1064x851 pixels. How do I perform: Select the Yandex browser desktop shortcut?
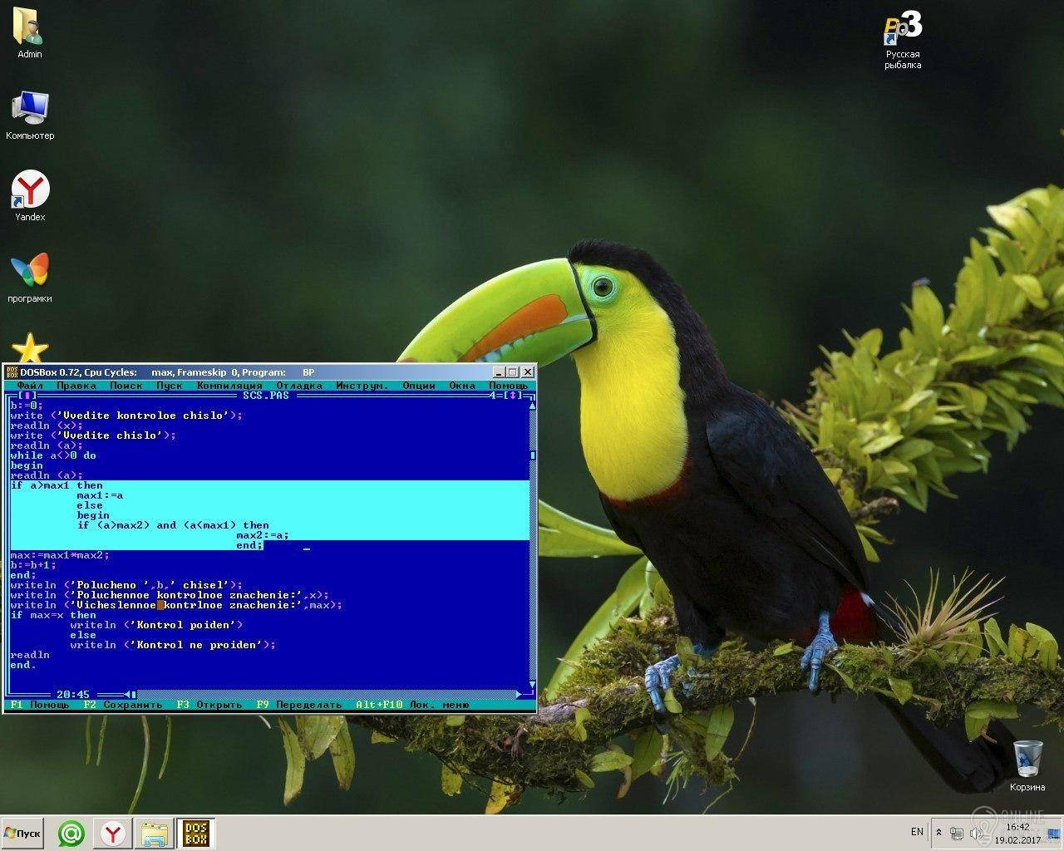click(x=30, y=192)
